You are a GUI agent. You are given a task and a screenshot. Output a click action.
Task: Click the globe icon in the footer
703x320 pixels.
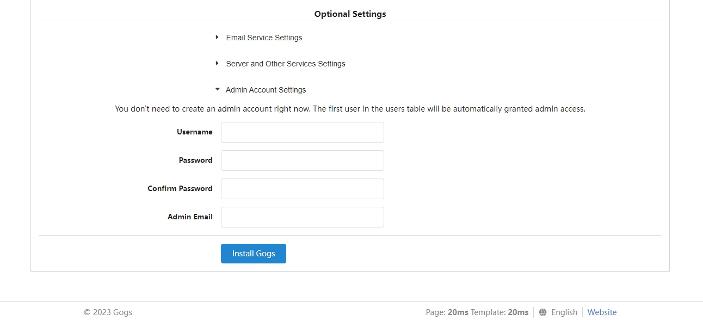[x=542, y=312]
